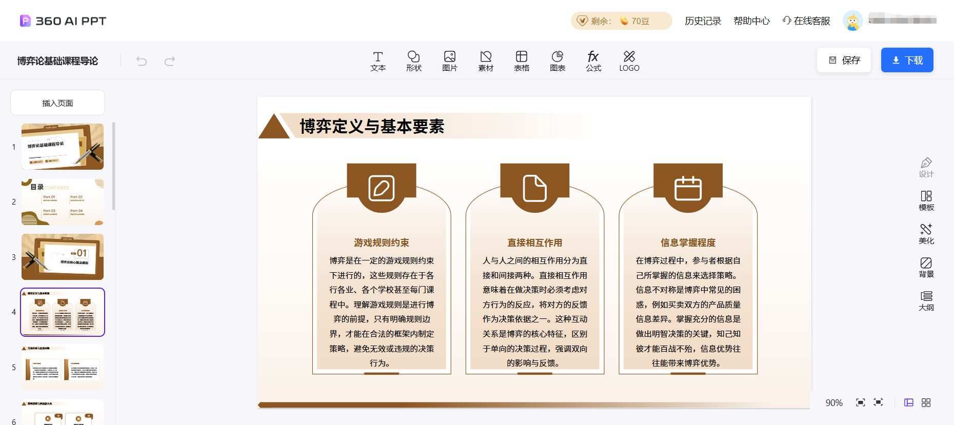Insert a 表格 table
Image resolution: width=954 pixels, height=425 pixels.
point(522,61)
